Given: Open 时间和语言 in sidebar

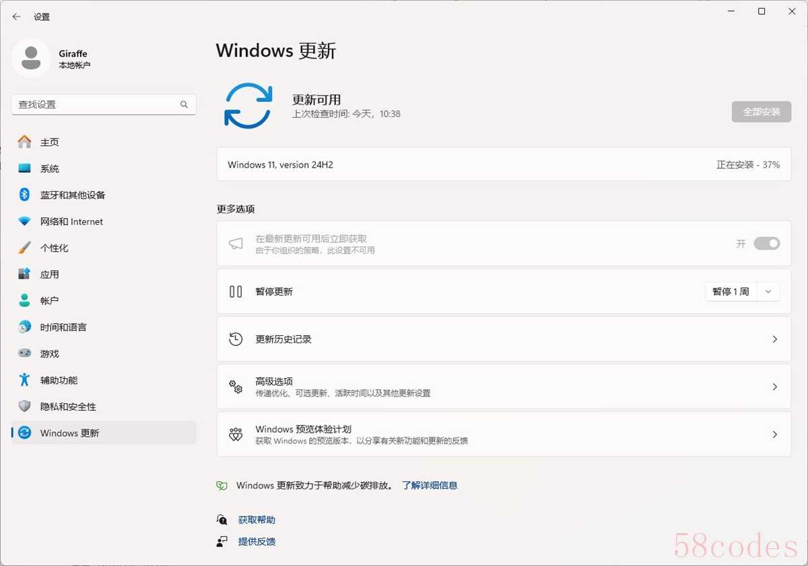Looking at the screenshot, I should coord(104,327).
